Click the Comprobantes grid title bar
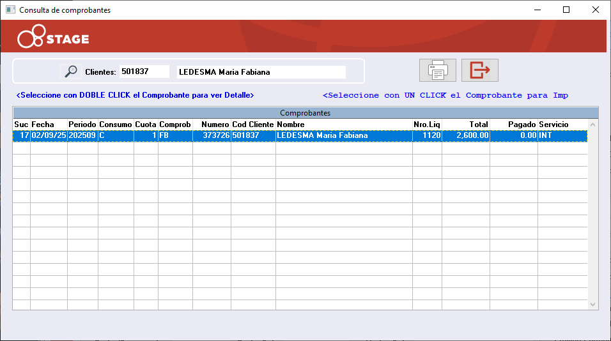This screenshot has width=611, height=341. pyautogui.click(x=305, y=112)
